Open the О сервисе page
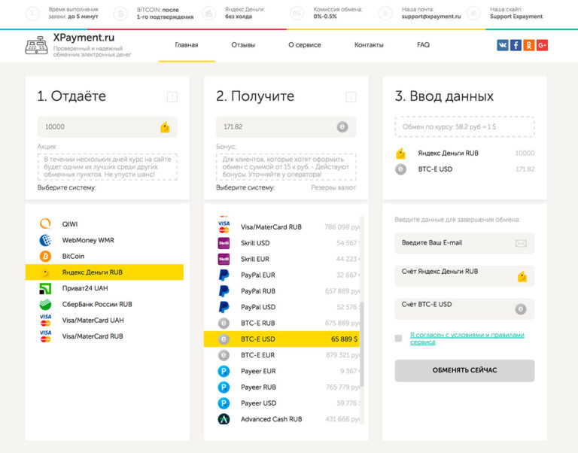The height and width of the screenshot is (453, 578). coord(305,45)
